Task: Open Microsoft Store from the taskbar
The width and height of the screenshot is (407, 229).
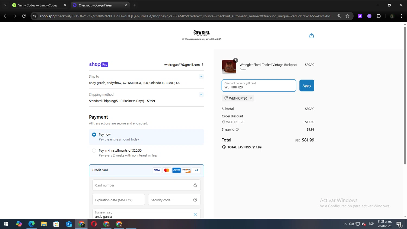Action: [56, 224]
